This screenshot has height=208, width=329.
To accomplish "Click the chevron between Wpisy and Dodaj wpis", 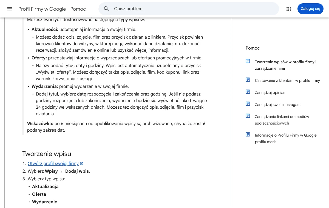I will tap(61, 172).
